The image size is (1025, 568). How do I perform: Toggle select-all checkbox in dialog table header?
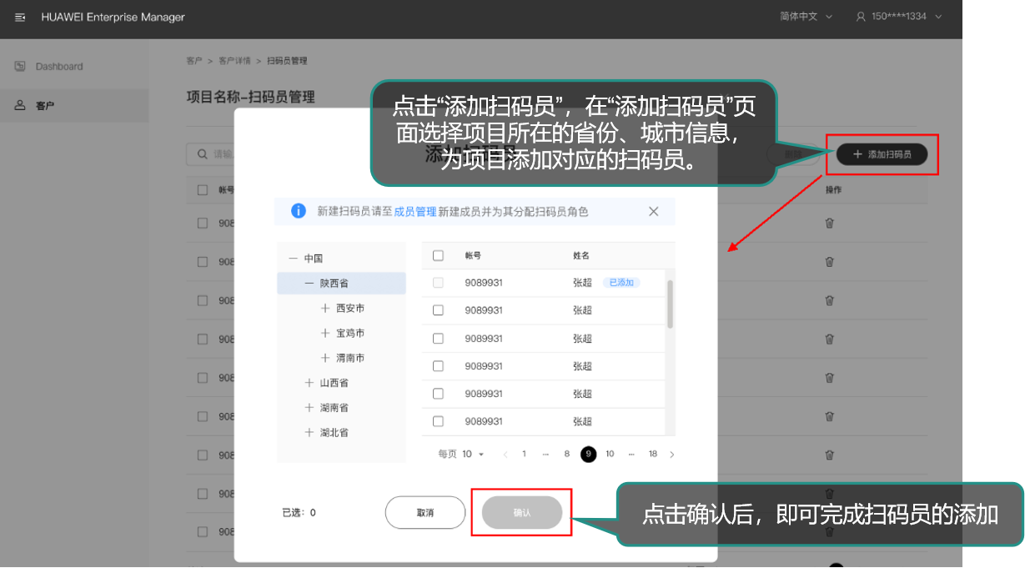click(438, 255)
